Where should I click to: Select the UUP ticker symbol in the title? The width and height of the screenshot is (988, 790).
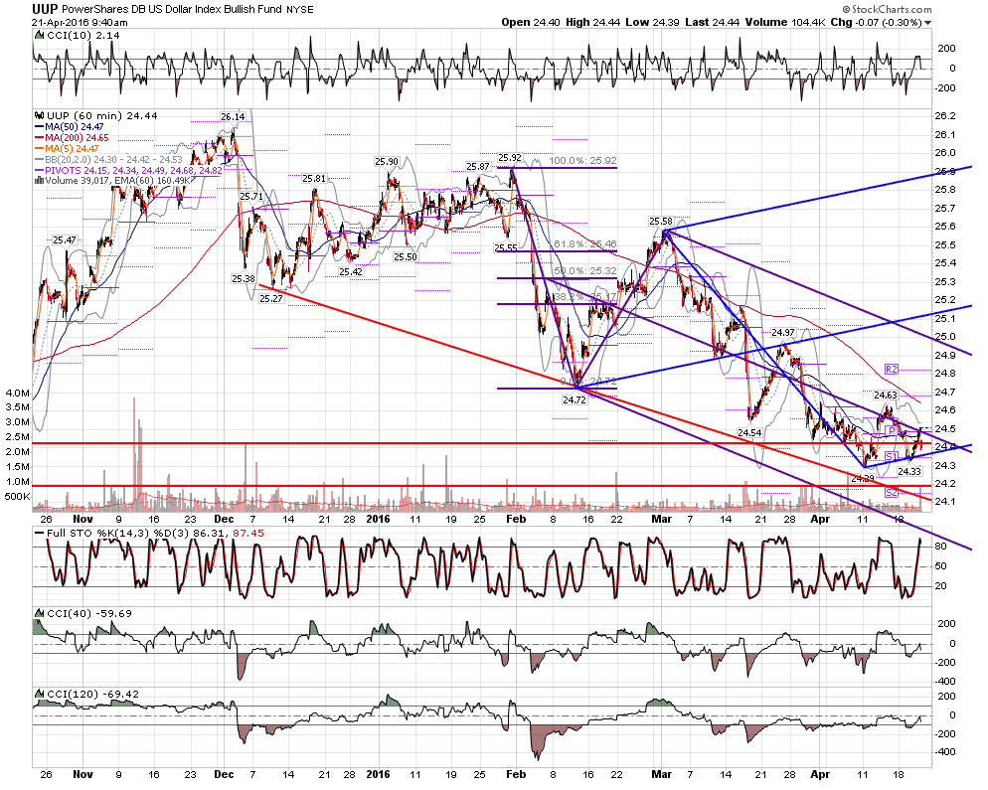coord(45,9)
